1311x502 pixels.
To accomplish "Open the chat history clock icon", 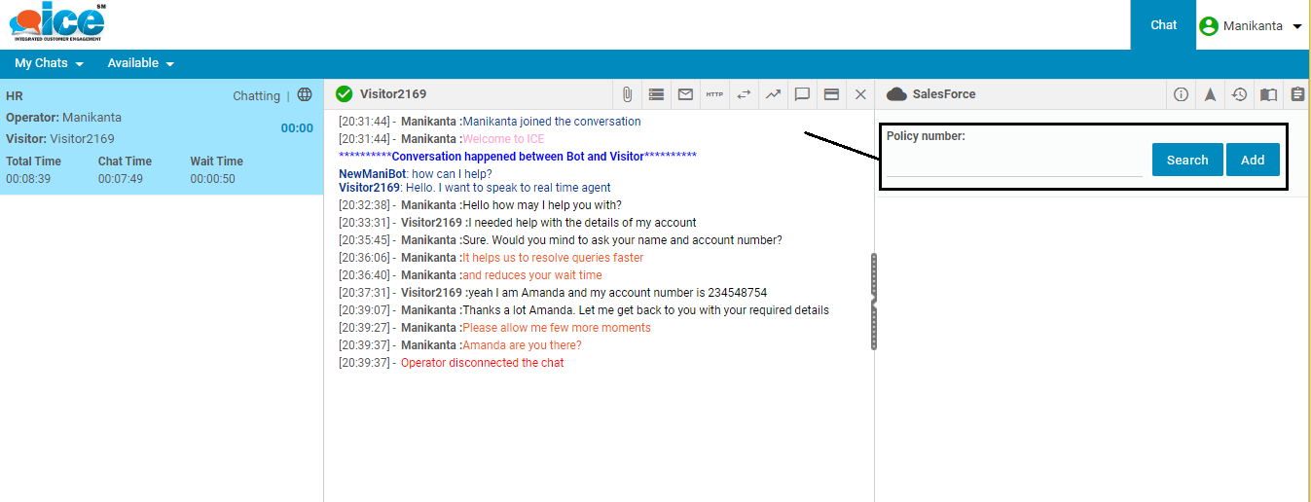I will (1239, 94).
